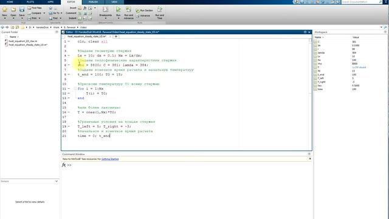Click the Compare files button

(x=35, y=13)
